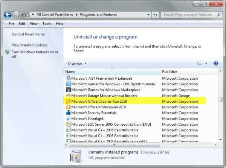
Task: Close the Programs and Features window
Action: click(216, 4)
